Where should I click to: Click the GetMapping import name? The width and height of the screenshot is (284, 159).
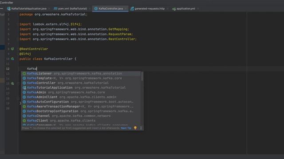coord(118,29)
